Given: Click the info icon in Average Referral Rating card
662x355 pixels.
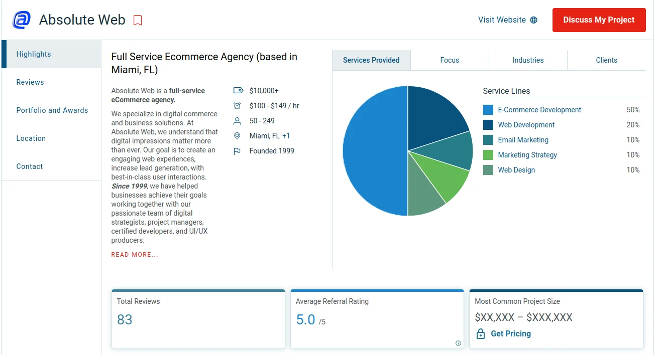Looking at the screenshot, I should point(458,343).
